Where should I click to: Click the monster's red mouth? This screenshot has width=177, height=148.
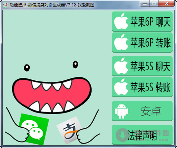[x=52, y=95]
